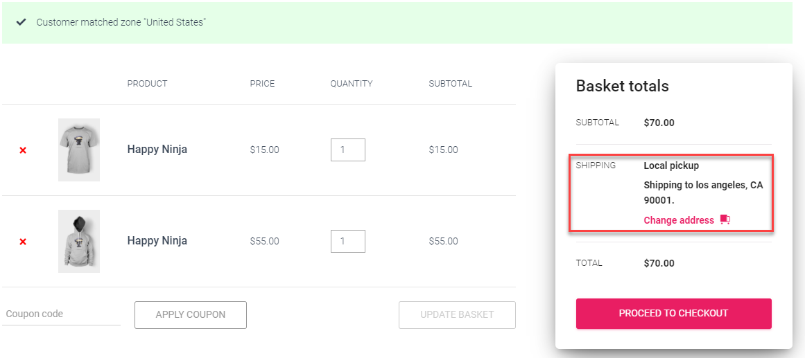The image size is (805, 358).
Task: Open the Happy Ninja hoodie product link
Action: 157,241
